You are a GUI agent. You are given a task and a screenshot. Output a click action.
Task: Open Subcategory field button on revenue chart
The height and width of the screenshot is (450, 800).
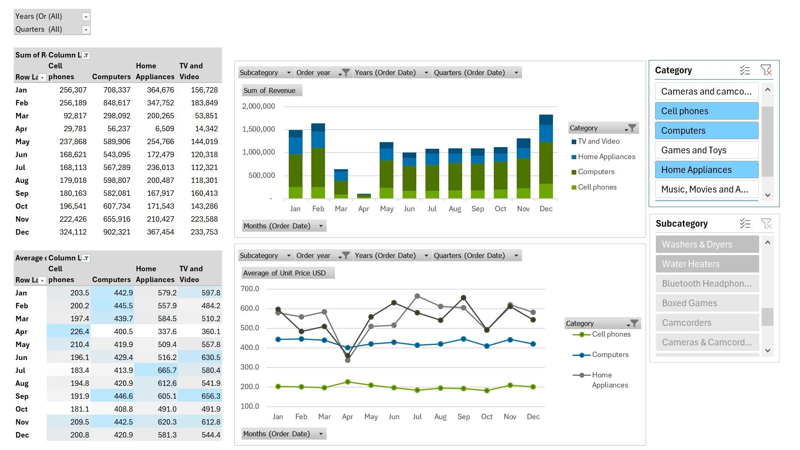[x=265, y=72]
